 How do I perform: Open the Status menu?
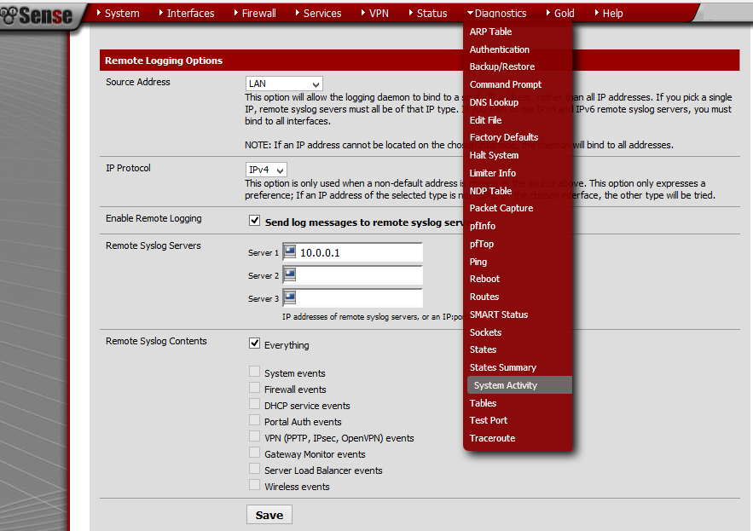pyautogui.click(x=428, y=14)
